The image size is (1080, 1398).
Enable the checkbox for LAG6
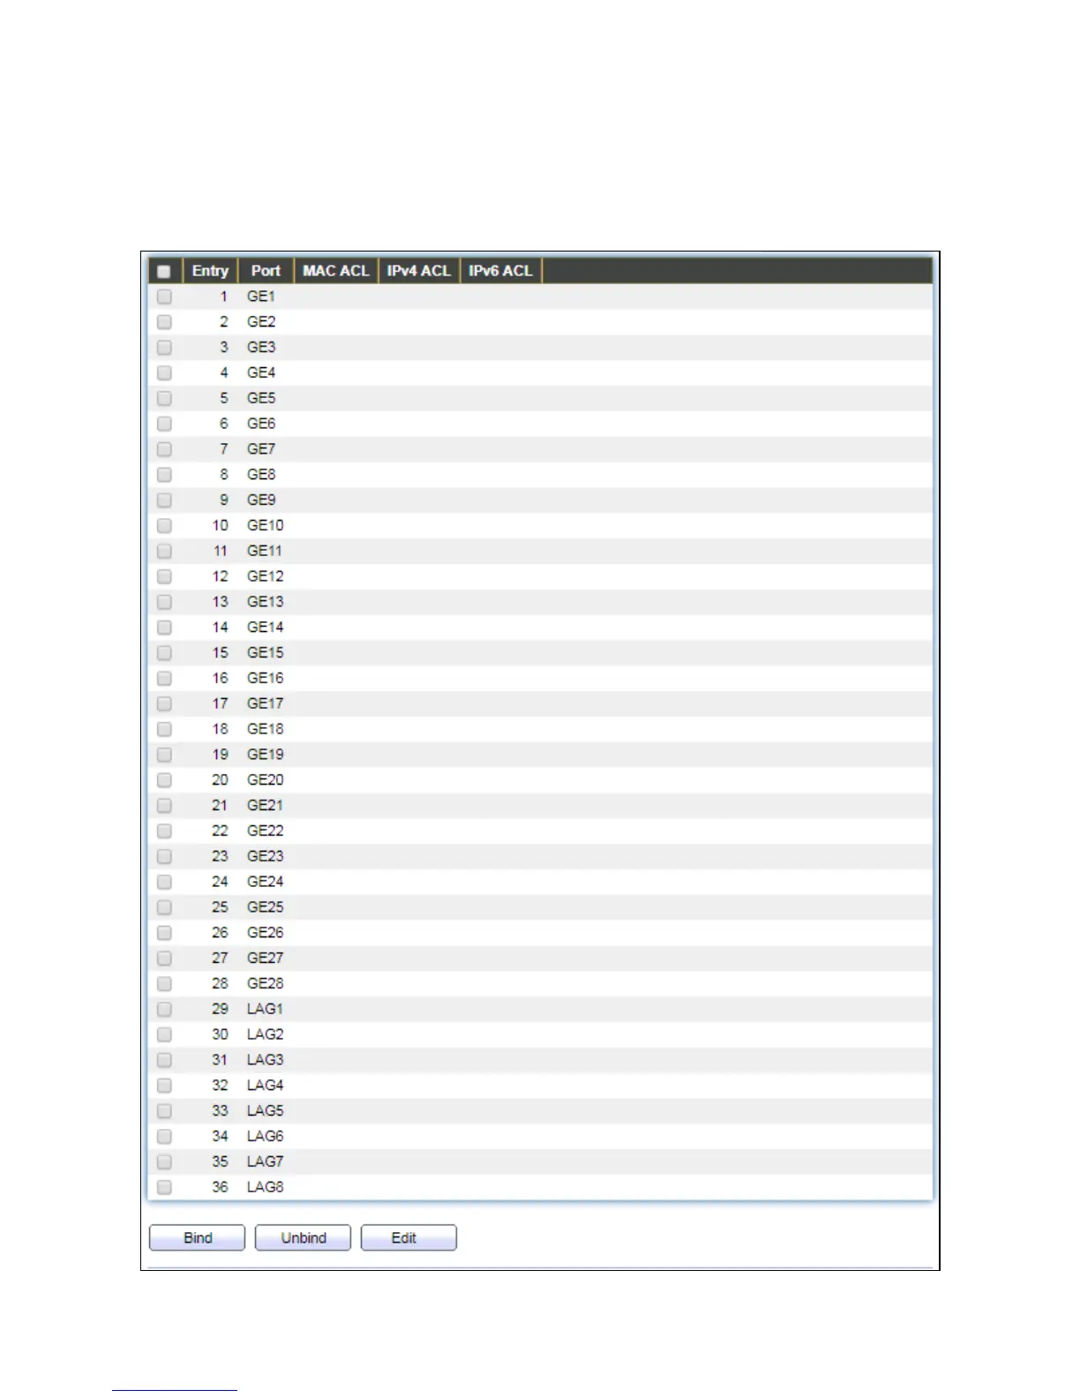pyautogui.click(x=164, y=1136)
